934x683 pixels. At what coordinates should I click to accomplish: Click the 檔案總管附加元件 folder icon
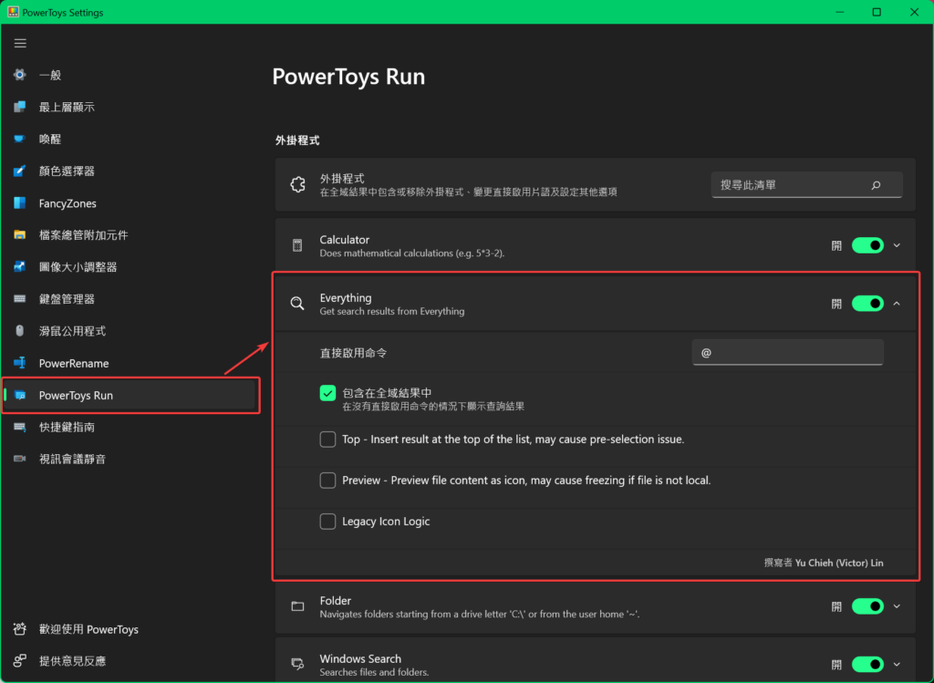pos(20,234)
